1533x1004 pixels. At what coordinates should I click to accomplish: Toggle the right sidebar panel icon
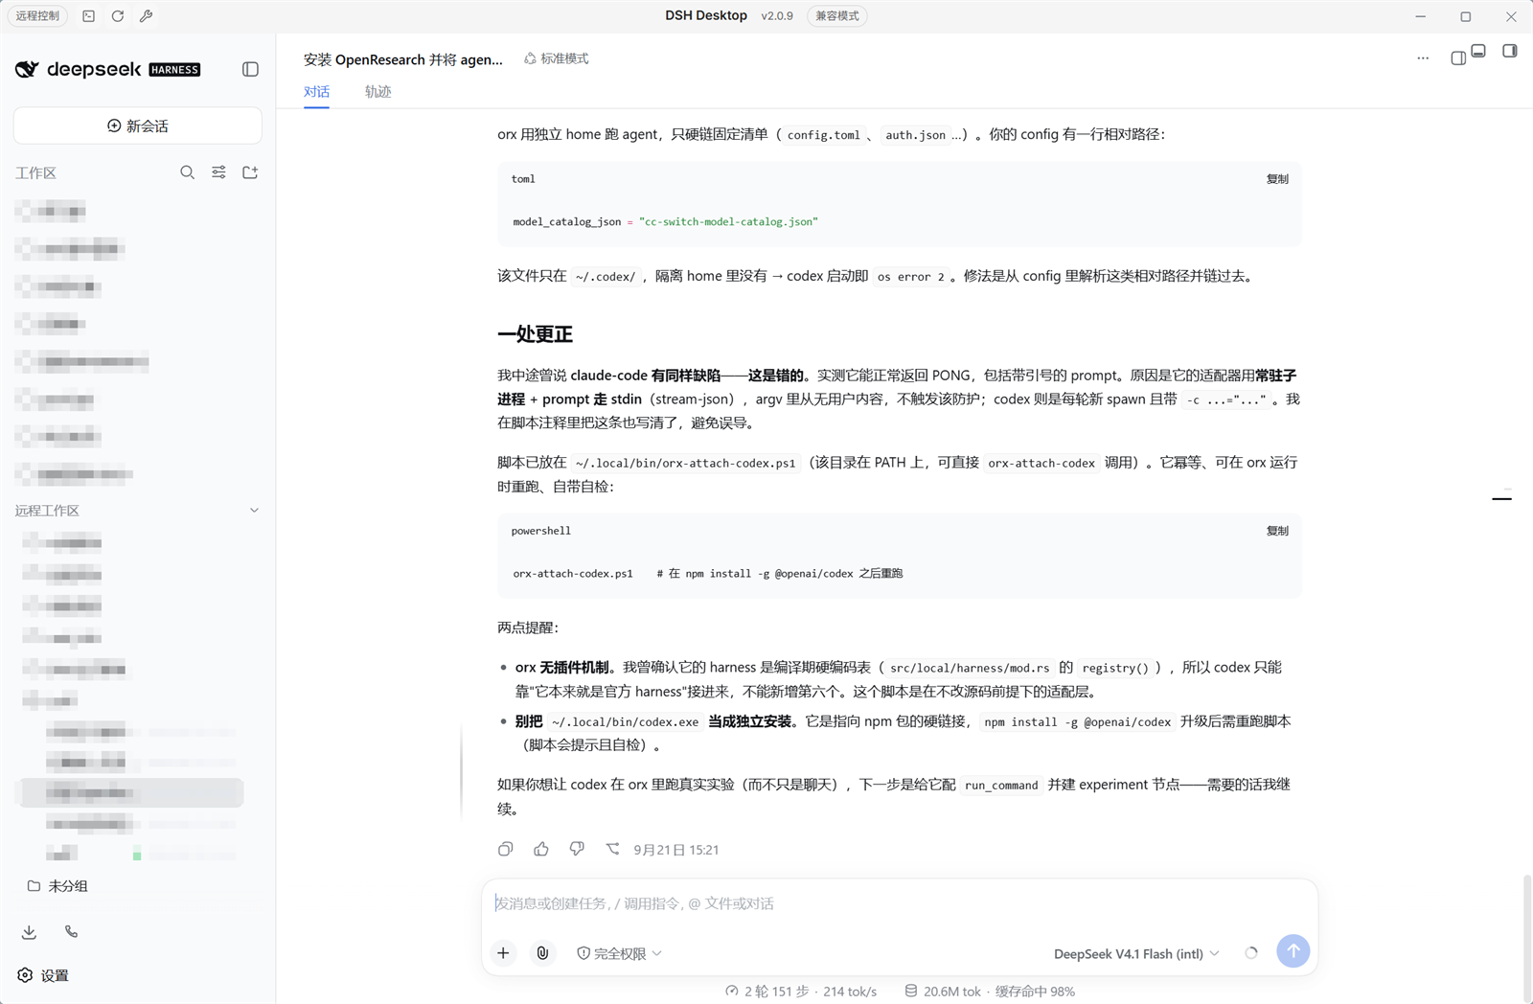pyautogui.click(x=1510, y=51)
